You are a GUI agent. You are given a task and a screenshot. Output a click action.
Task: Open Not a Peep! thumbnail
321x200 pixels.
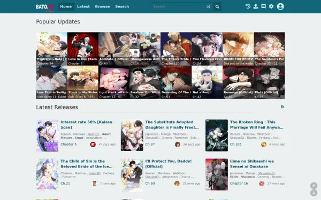207,82
